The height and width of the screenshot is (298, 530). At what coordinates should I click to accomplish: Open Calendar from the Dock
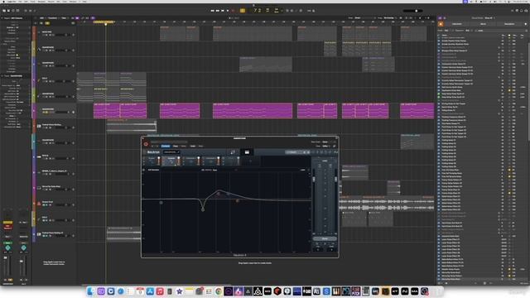(x=140, y=291)
